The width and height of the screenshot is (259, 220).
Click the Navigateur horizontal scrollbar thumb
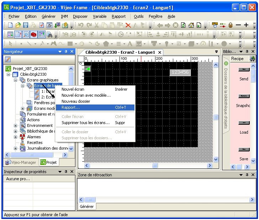tap(32, 155)
